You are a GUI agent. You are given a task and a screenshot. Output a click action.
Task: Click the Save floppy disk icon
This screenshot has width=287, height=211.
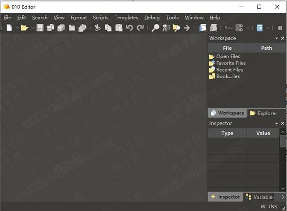coord(40,28)
